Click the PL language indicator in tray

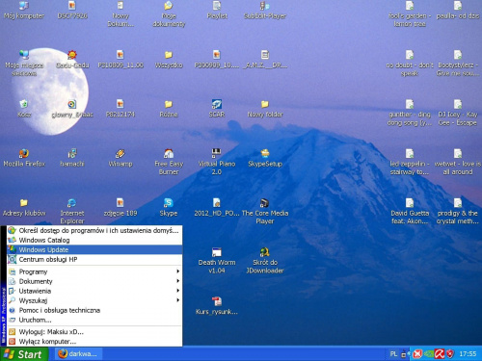(393, 354)
